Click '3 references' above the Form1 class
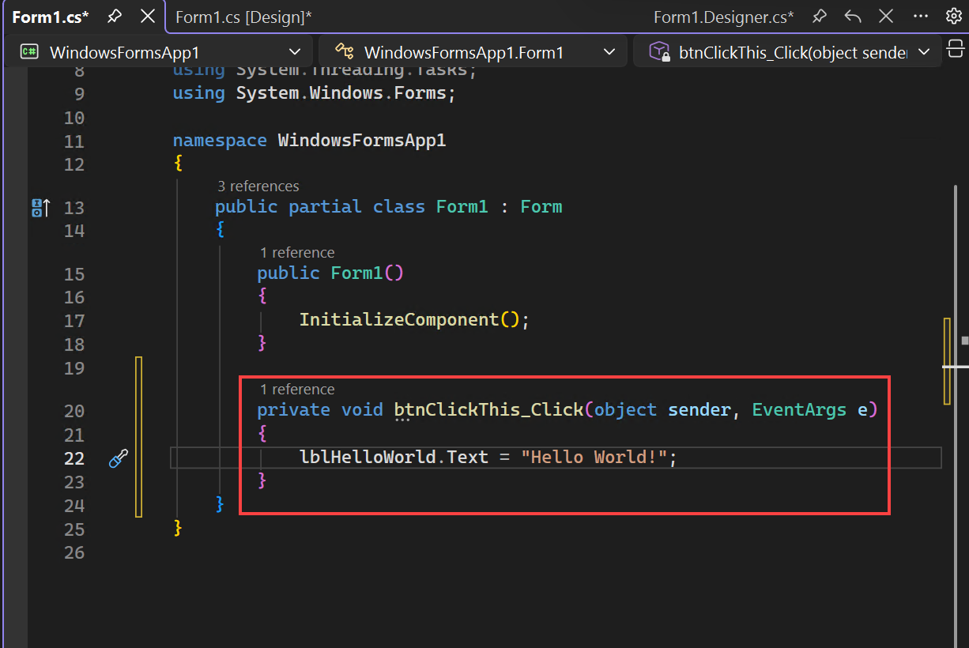The height and width of the screenshot is (648, 969). (x=258, y=186)
